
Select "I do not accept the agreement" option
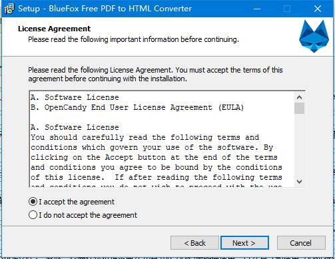coord(33,215)
